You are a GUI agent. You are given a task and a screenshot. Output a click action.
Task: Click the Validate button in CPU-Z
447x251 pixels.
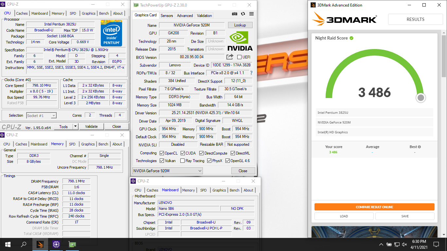coord(91,126)
